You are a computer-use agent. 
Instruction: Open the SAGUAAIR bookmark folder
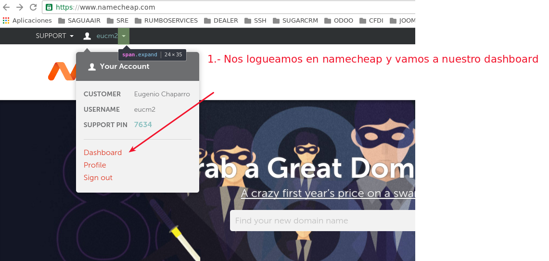click(80, 21)
